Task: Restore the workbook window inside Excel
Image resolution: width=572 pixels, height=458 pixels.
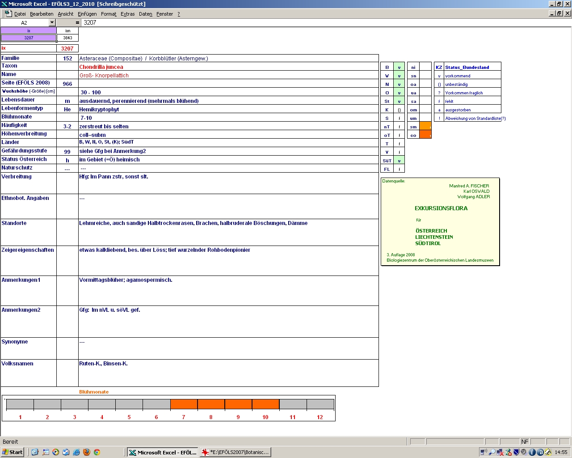Action: point(559,13)
